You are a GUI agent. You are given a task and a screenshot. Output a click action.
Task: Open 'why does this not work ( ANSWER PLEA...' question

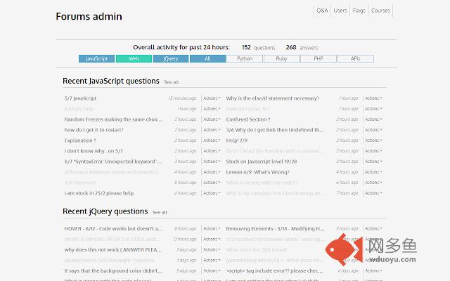(113, 250)
